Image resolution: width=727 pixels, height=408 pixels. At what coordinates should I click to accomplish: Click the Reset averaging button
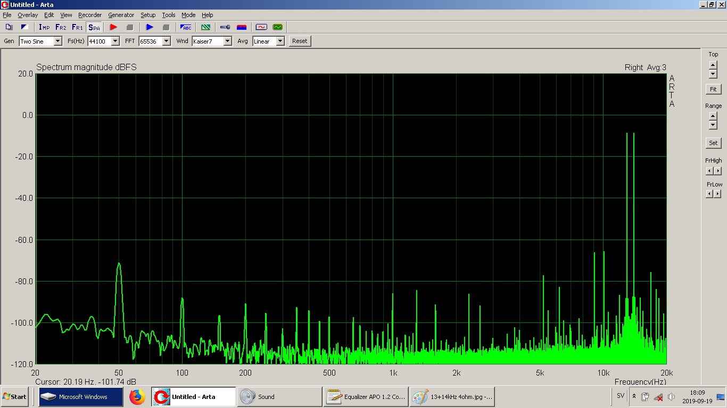coord(300,41)
